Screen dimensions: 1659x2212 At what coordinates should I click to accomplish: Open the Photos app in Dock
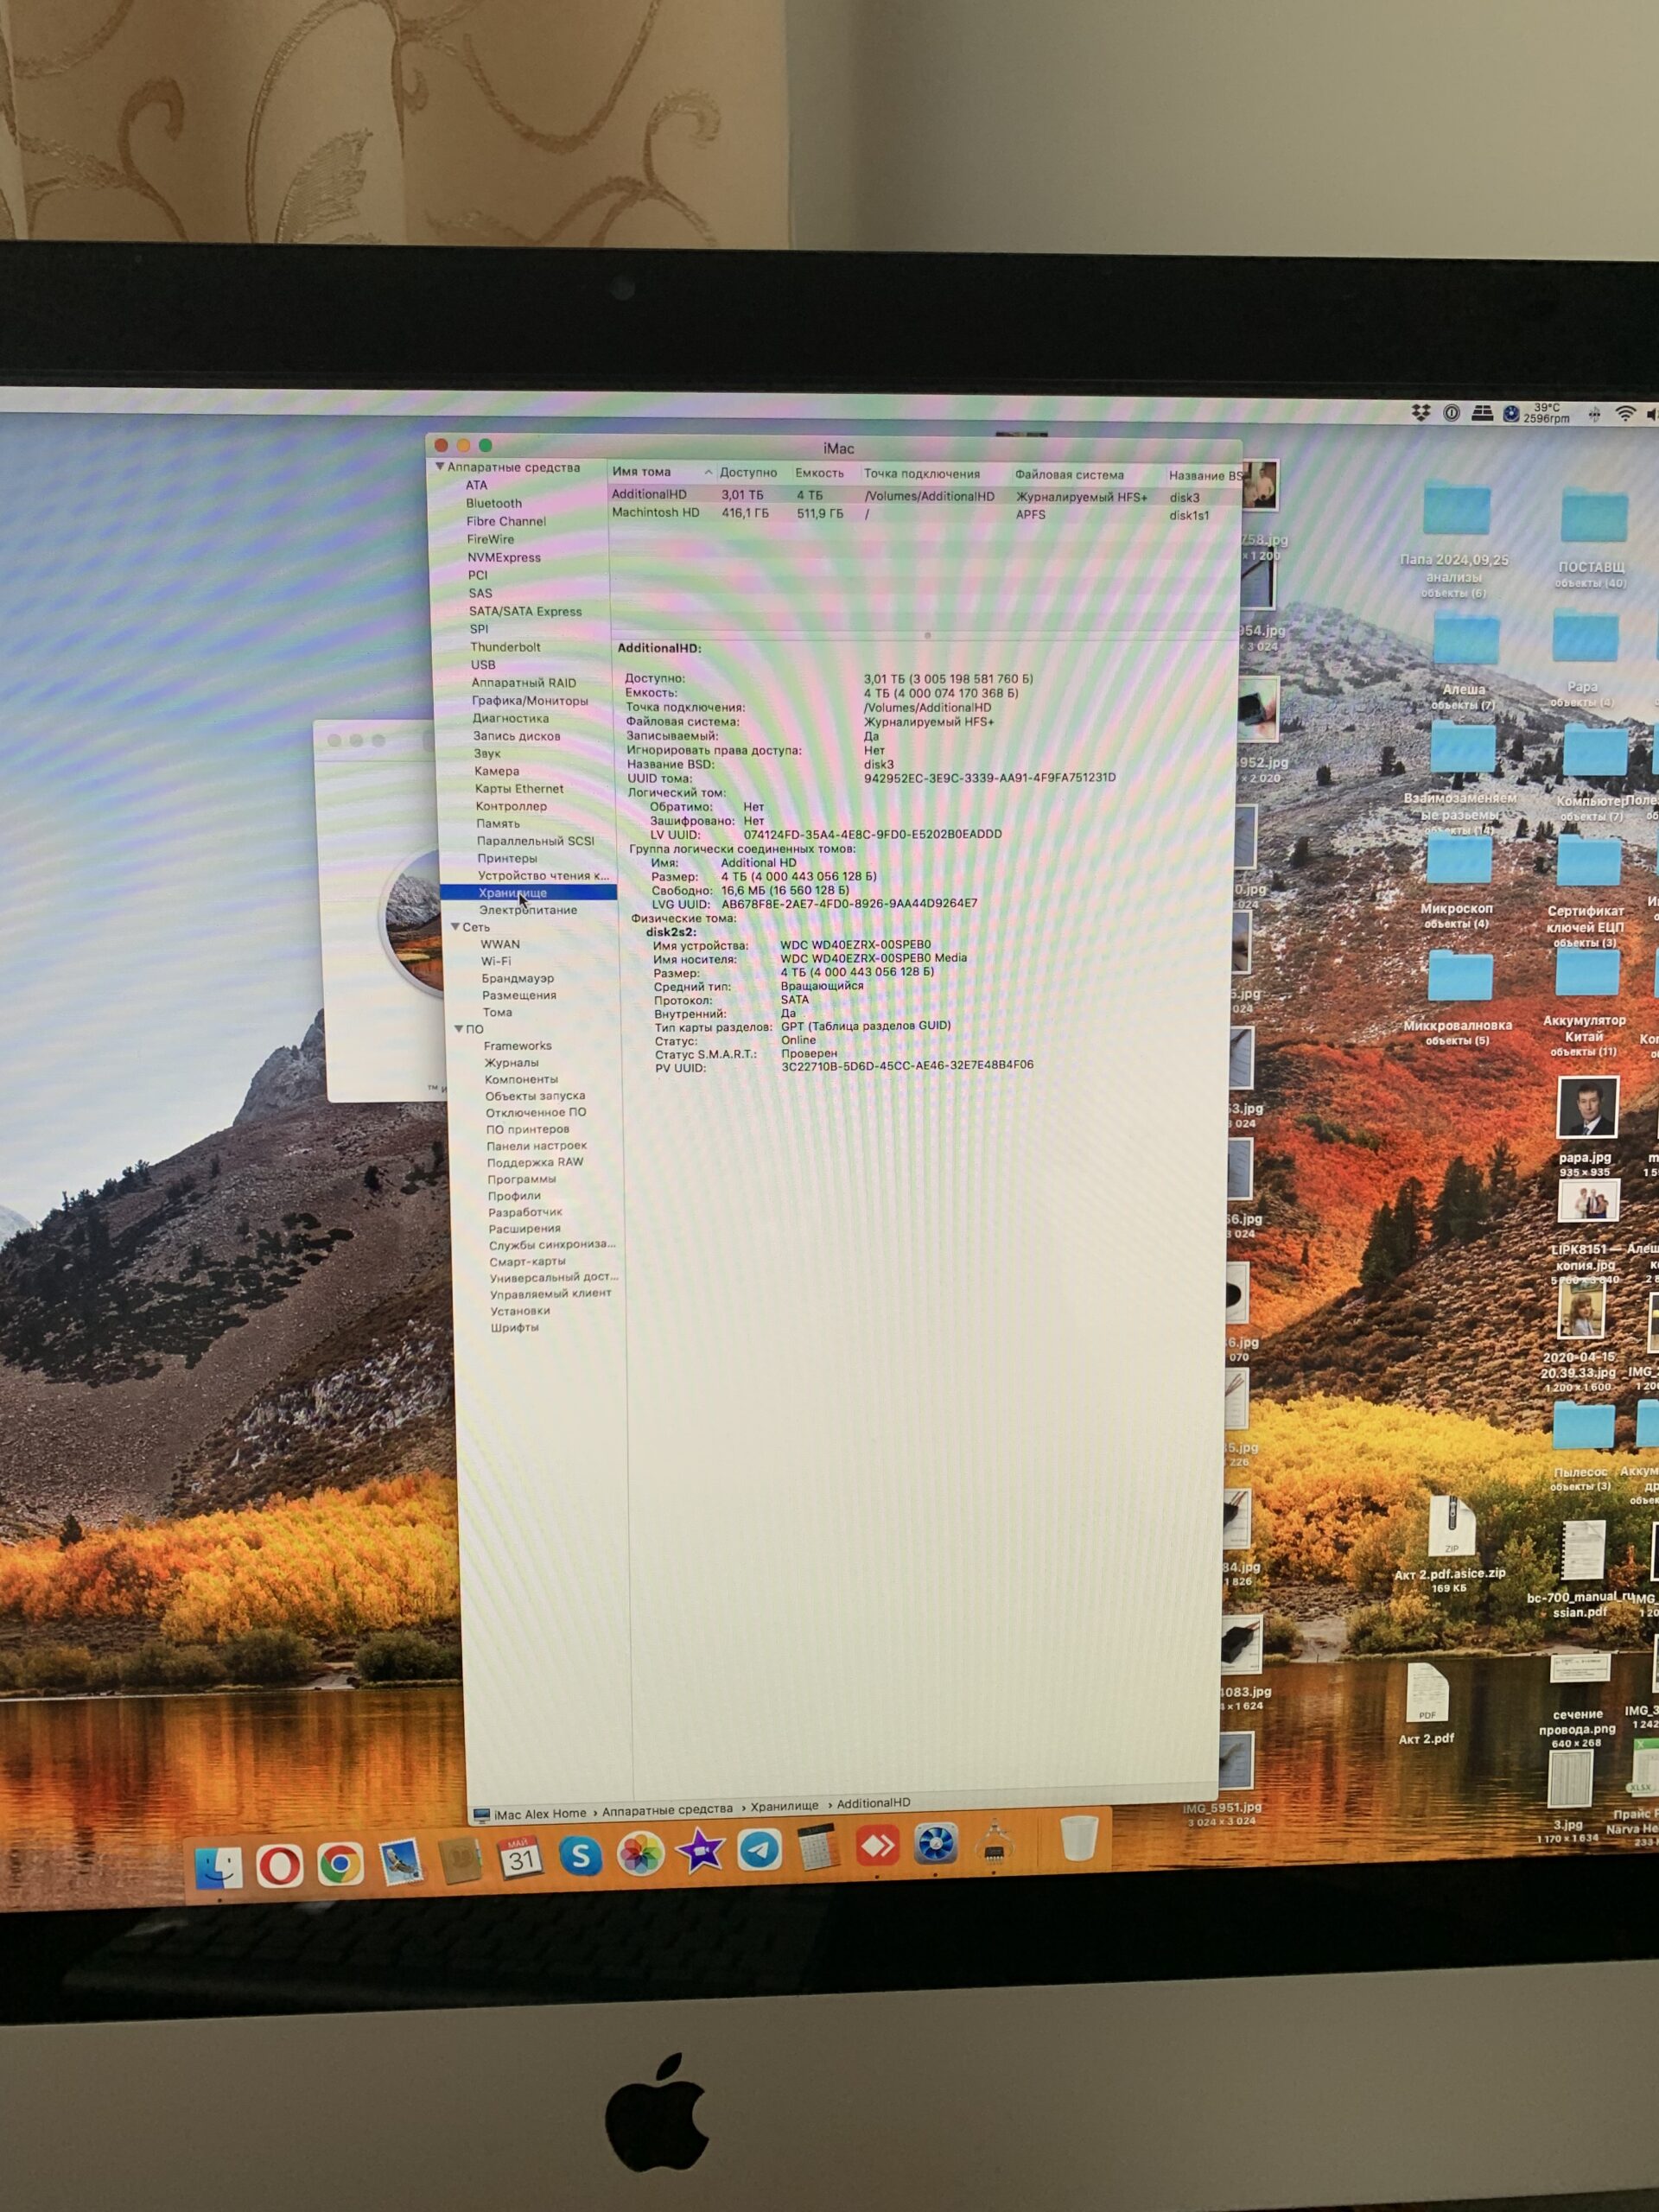tap(640, 1854)
